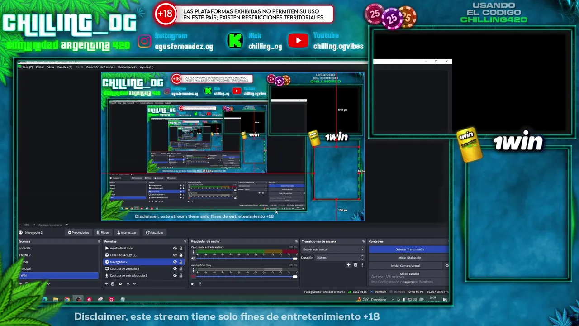Viewport: 579px width, 326px height.
Task: Remove the selected source with the trash icon
Action: pyautogui.click(x=113, y=284)
